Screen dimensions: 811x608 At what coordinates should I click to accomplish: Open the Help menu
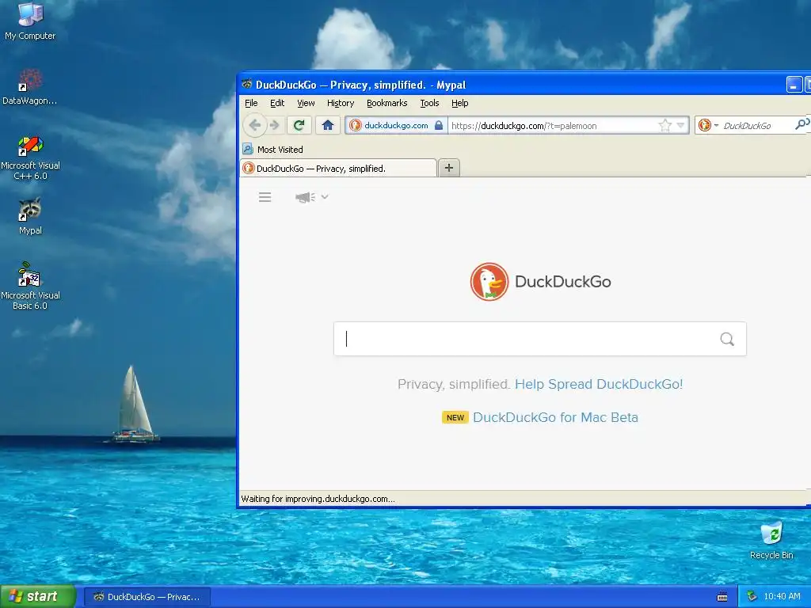tap(460, 103)
